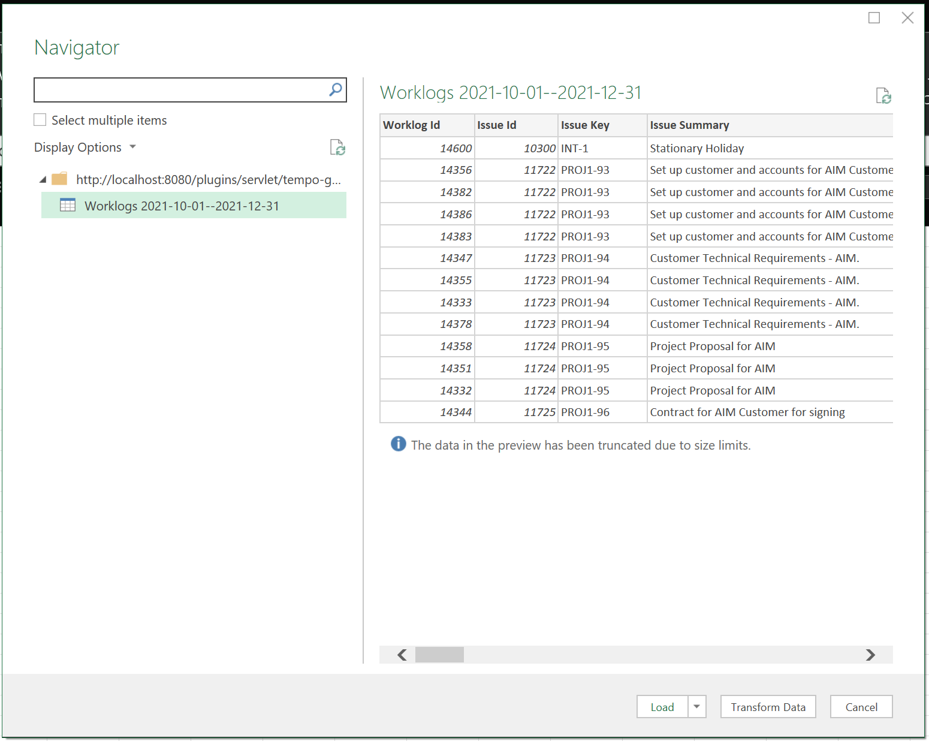Click the Worklogs table icon in tree
The height and width of the screenshot is (741, 929).
click(x=68, y=206)
